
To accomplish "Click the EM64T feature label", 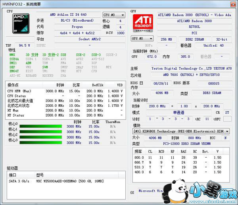I will pos(14,71).
